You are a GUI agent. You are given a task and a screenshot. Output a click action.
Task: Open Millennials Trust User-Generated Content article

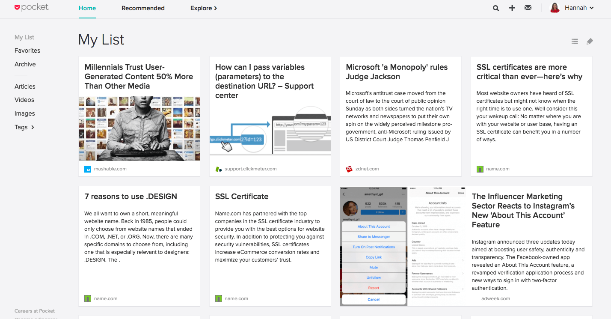point(139,77)
